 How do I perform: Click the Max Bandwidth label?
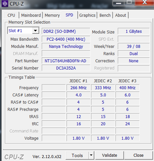click(x=24, y=39)
